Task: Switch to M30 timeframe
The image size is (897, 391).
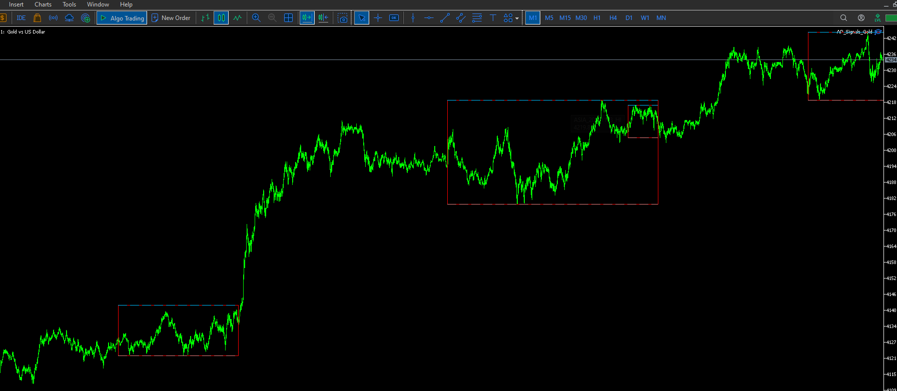Action: (581, 18)
